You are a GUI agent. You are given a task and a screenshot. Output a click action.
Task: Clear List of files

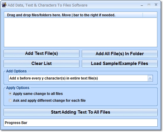(x=41, y=63)
